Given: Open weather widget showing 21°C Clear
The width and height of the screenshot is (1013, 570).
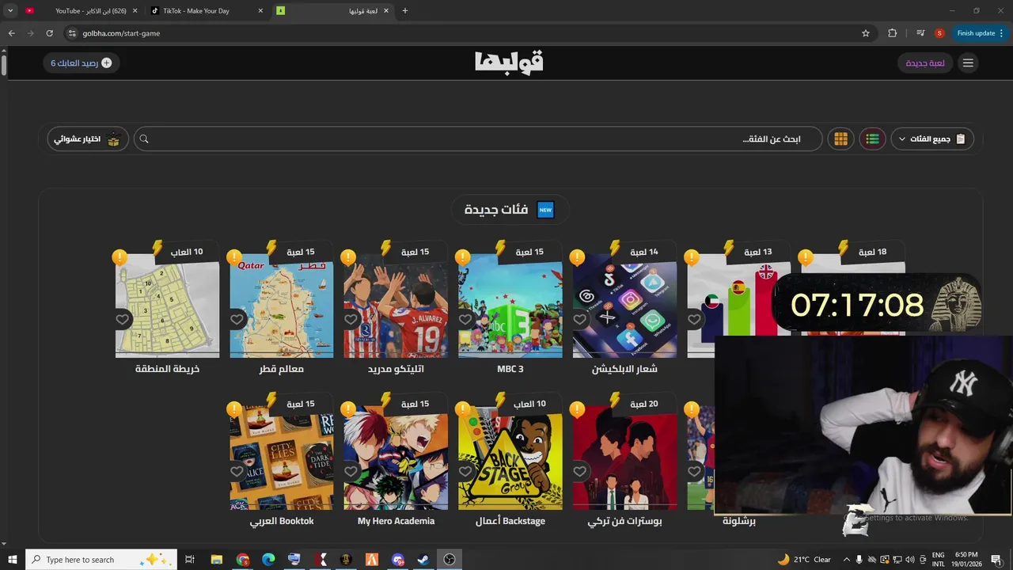Looking at the screenshot, I should click(805, 560).
